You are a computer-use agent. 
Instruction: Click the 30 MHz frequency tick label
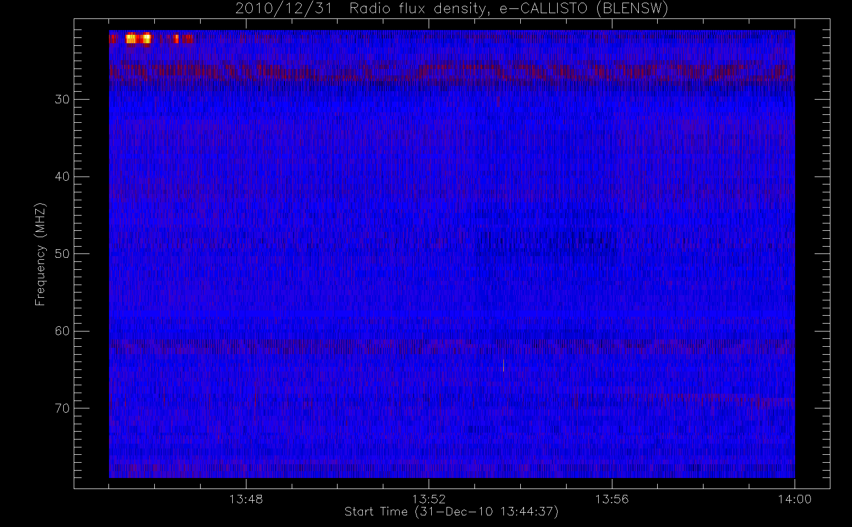62,100
